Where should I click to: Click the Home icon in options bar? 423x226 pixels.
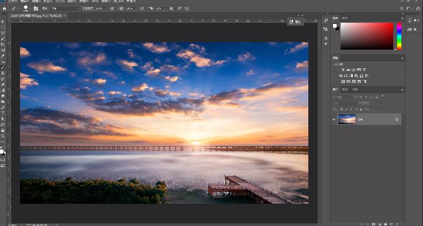[x=4, y=9]
